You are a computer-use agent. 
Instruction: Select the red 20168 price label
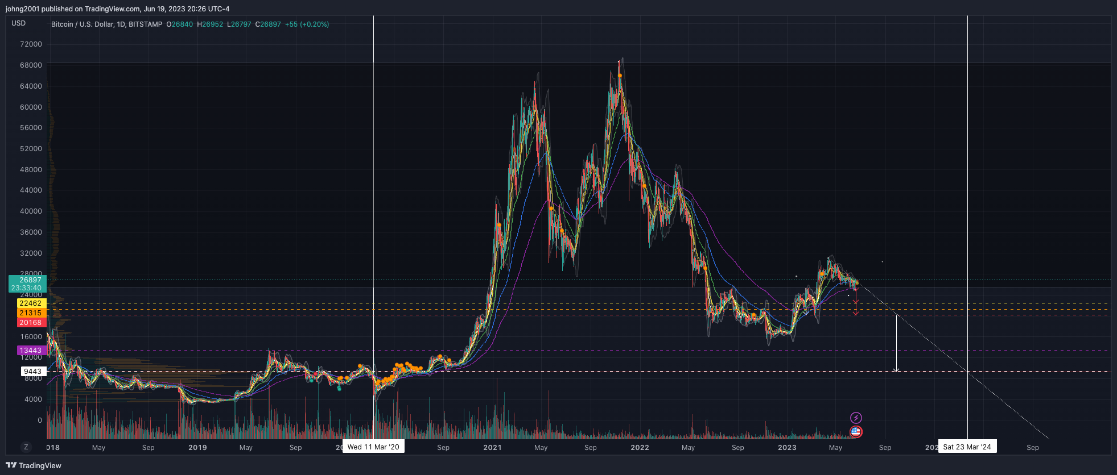pyautogui.click(x=30, y=323)
